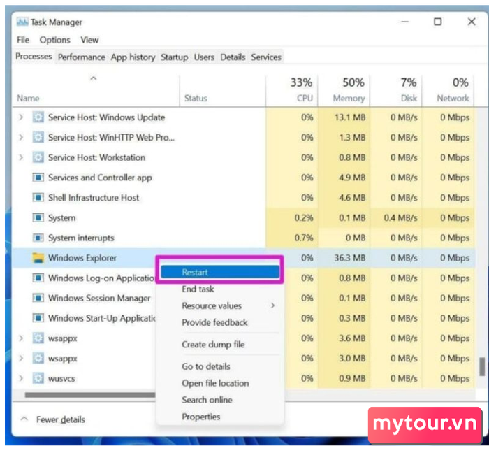The height and width of the screenshot is (453, 489).
Task: Expand Service Host: Windows Update group
Action: (21, 117)
